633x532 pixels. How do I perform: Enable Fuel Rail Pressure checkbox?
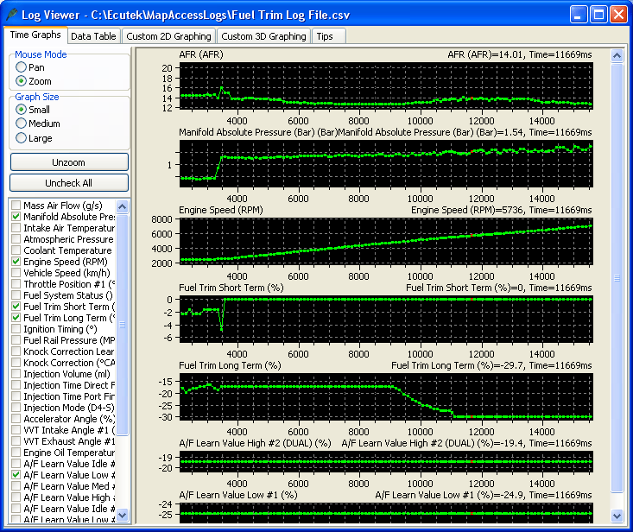click(16, 340)
